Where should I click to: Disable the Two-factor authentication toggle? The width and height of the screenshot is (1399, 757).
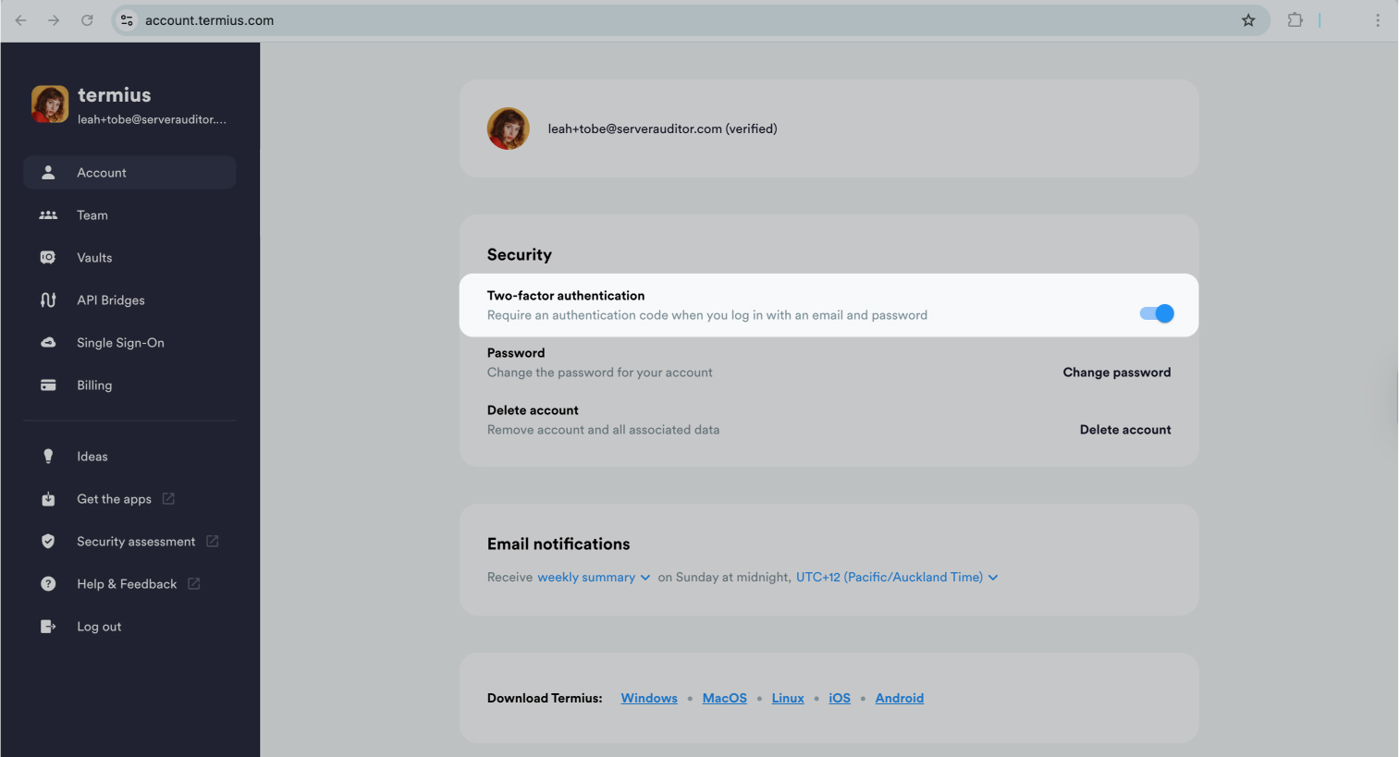pyautogui.click(x=1157, y=313)
